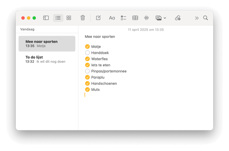Viewport: 229px width, 151px height.
Task: Insert a table into the note
Action: click(x=135, y=18)
